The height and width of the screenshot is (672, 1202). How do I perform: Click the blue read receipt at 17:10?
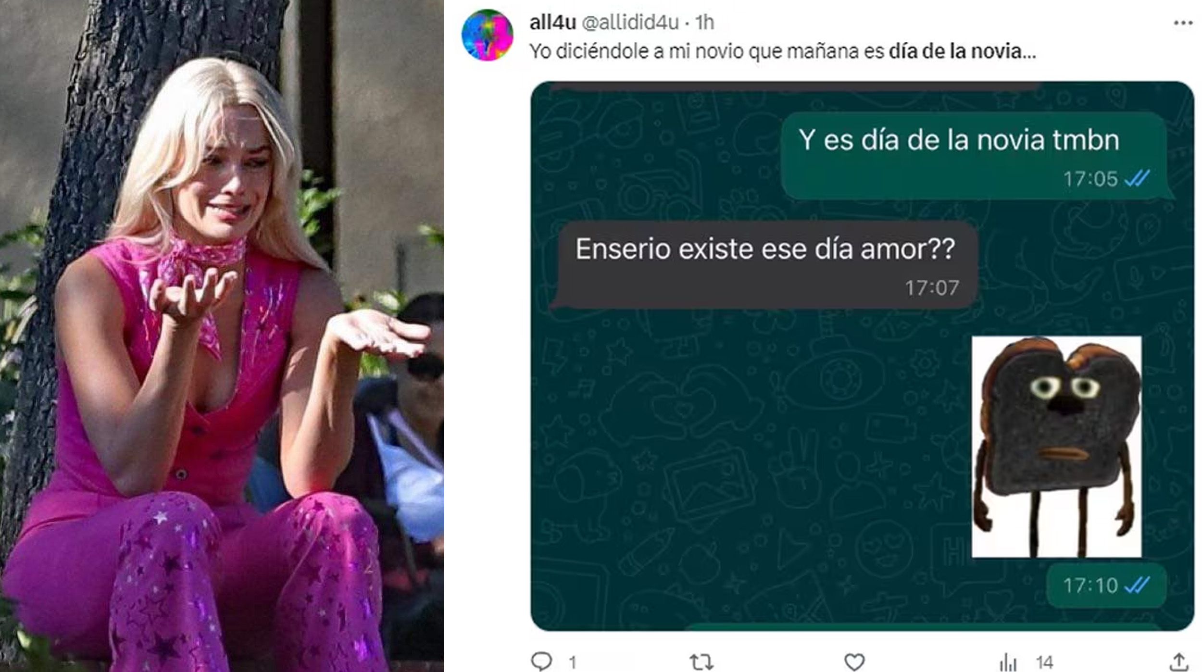coord(1138,585)
